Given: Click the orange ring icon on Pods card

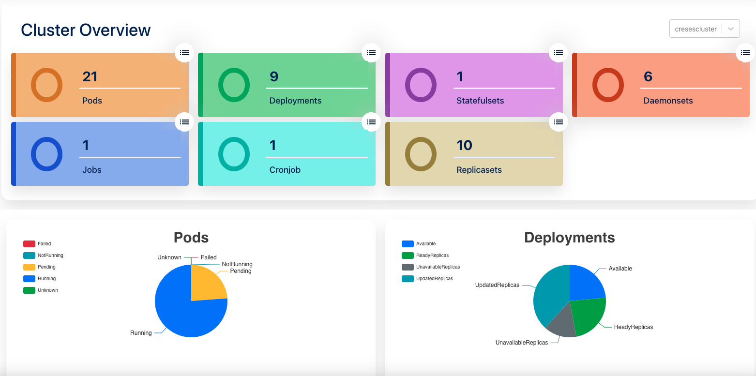Looking at the screenshot, I should click(46, 85).
